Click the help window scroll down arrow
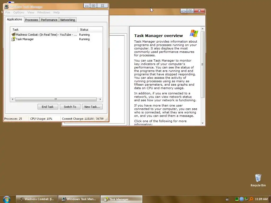 coord(202,123)
